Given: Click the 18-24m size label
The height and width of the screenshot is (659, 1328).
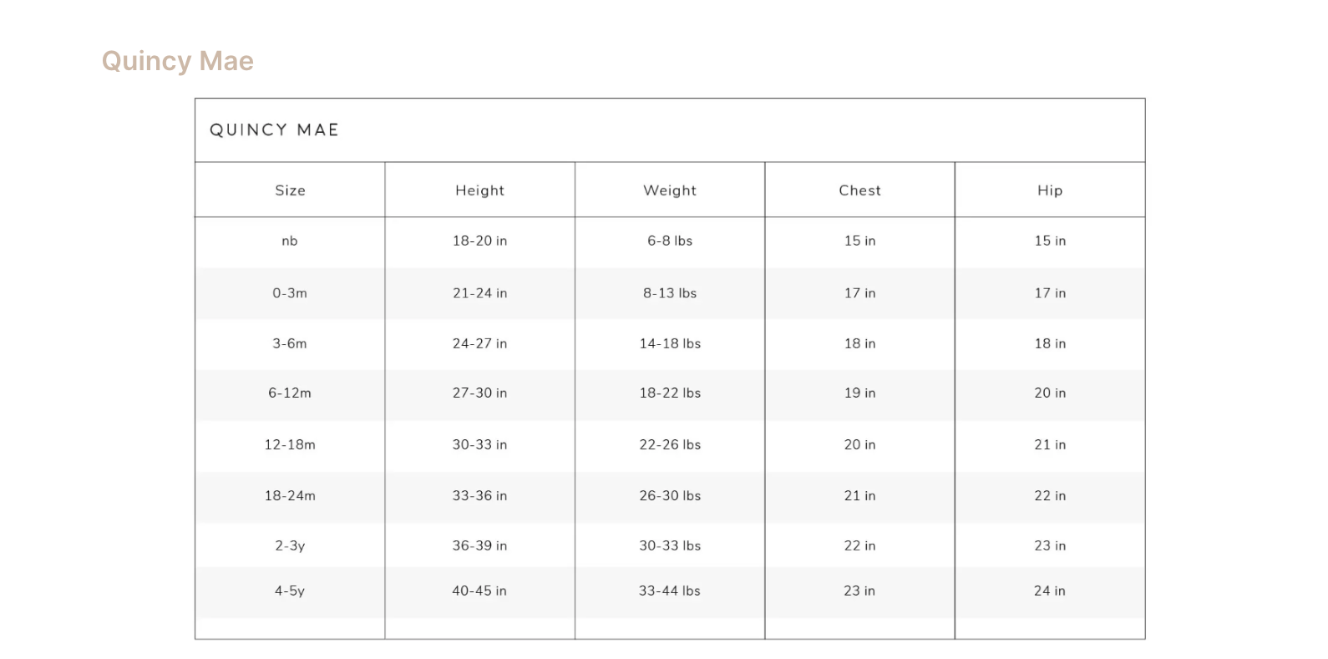Looking at the screenshot, I should (290, 495).
